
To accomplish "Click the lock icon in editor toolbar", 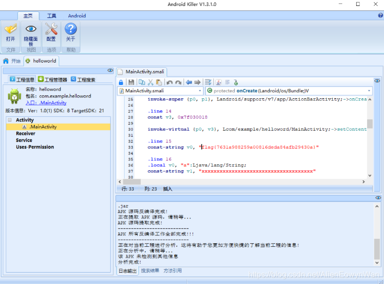I will click(121, 82).
